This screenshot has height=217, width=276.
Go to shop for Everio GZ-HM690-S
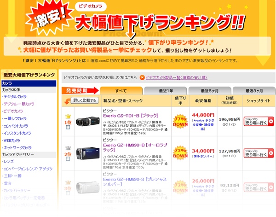click(259, 187)
